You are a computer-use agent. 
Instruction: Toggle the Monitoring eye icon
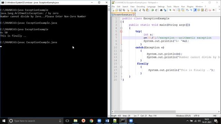coord(214,10)
